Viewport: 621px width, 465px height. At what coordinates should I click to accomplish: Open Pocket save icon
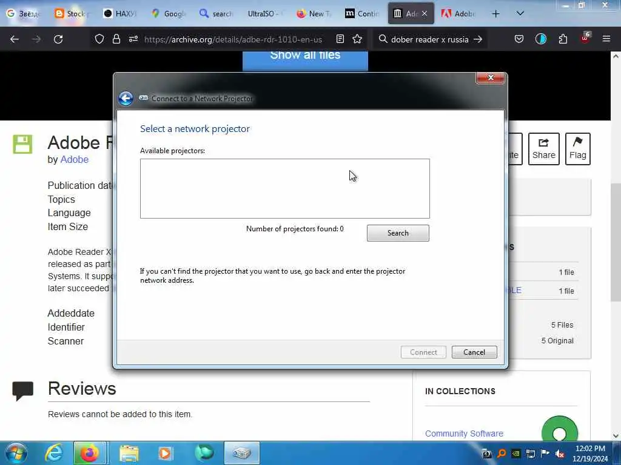click(519, 39)
